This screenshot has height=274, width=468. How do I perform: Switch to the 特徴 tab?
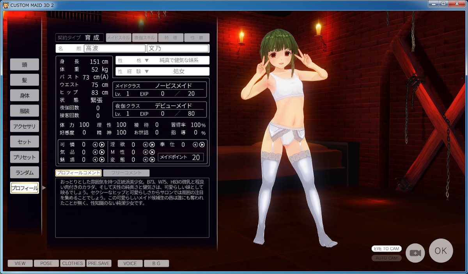[x=170, y=37]
